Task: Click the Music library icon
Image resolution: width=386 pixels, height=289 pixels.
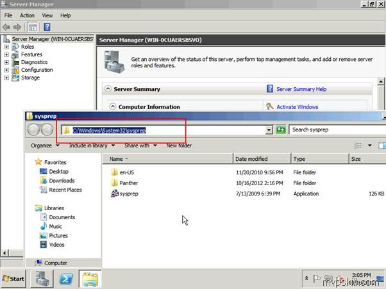Action: tap(44, 226)
